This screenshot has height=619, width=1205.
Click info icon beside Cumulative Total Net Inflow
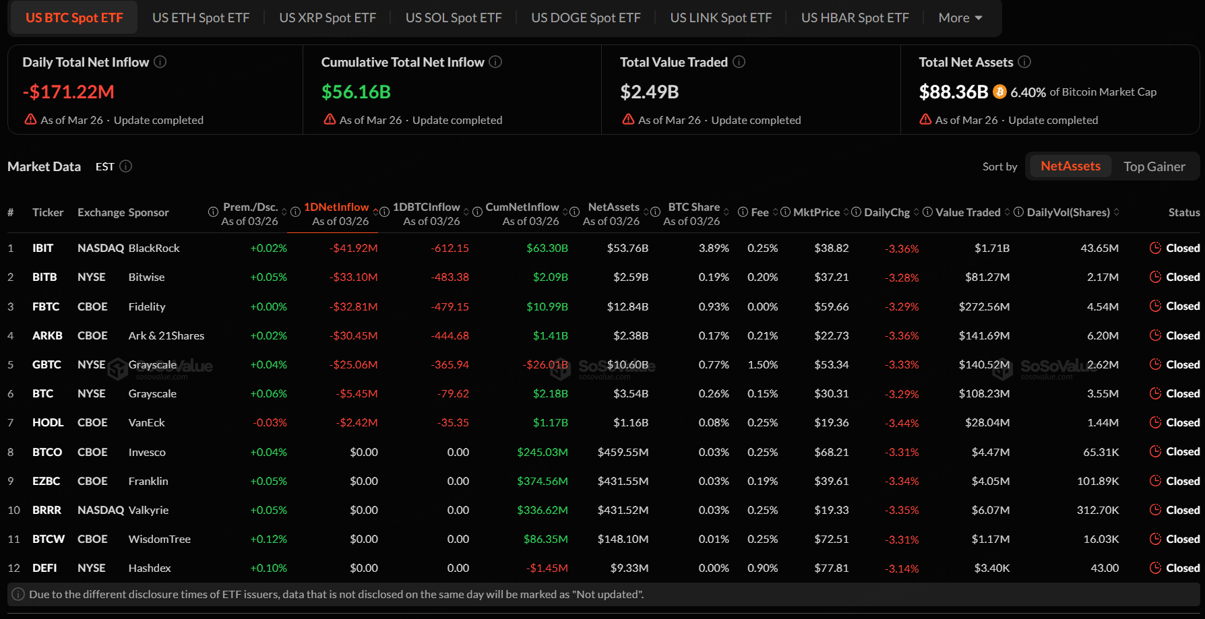[495, 62]
